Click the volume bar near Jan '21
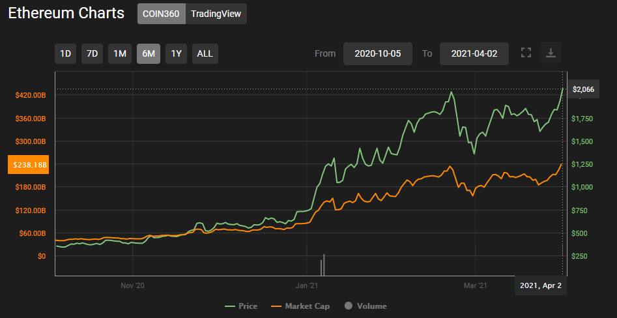Image resolution: width=617 pixels, height=318 pixels. 323,265
